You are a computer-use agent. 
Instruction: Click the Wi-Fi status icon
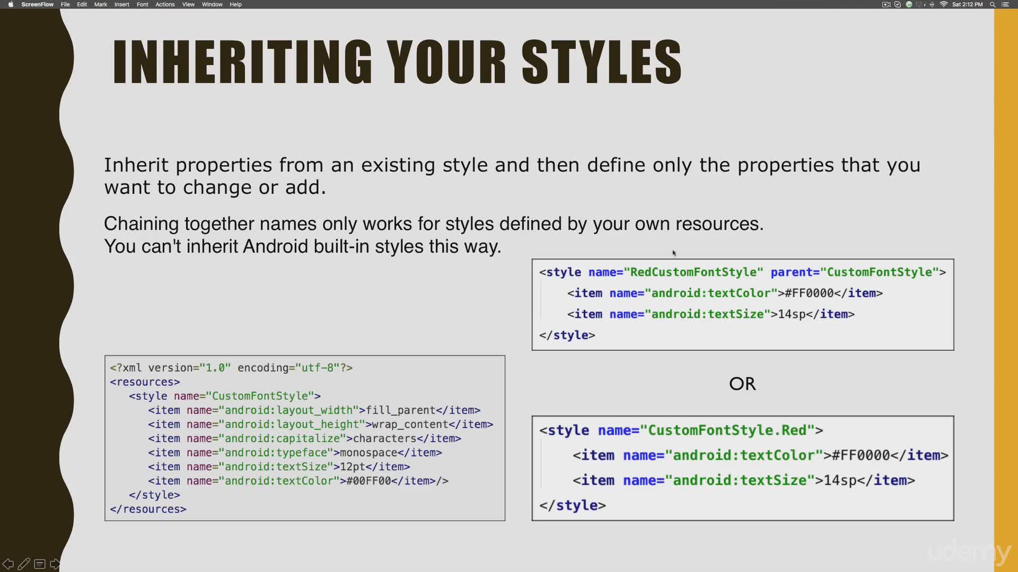point(944,4)
